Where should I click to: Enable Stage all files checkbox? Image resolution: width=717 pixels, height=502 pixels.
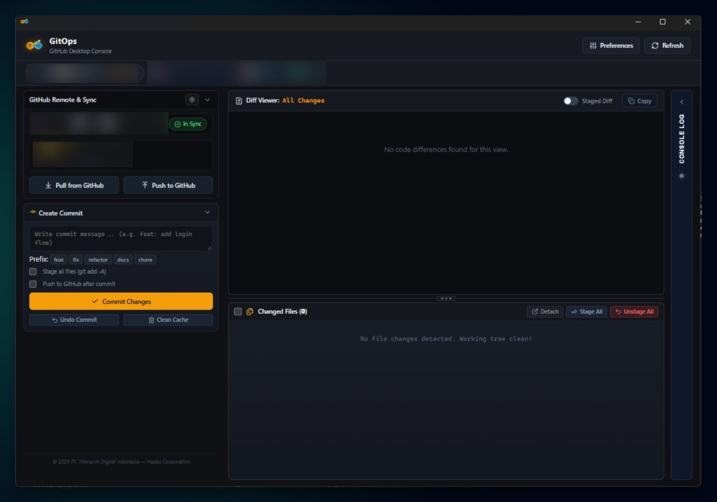coord(33,272)
